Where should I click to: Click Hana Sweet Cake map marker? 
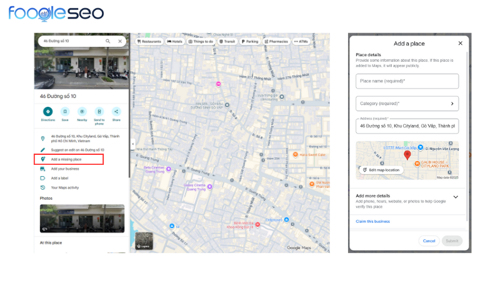pos(295,154)
